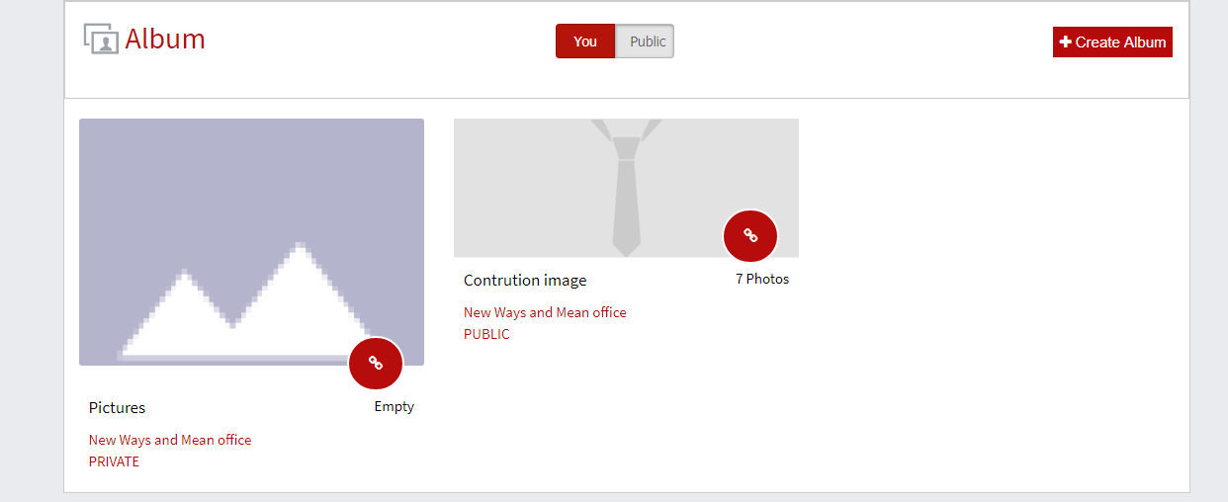Image resolution: width=1228 pixels, height=502 pixels.
Task: Click the red link icon on Pictures album
Action: [376, 363]
